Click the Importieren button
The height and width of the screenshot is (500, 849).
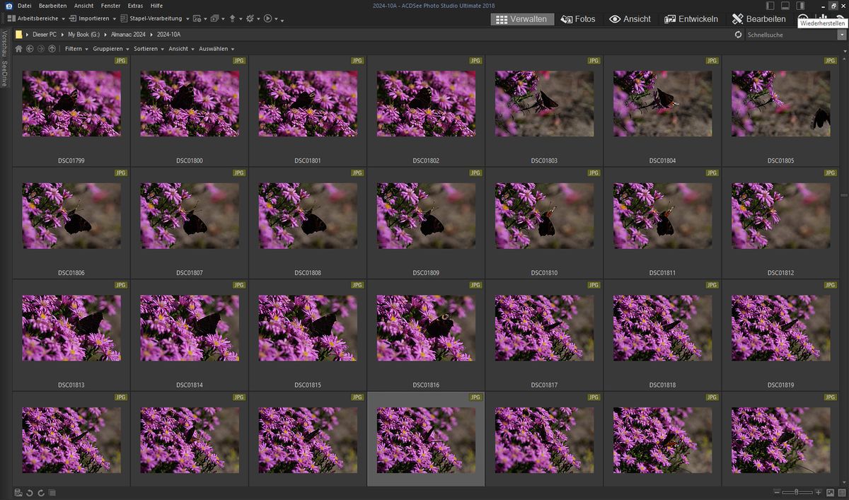(93, 18)
